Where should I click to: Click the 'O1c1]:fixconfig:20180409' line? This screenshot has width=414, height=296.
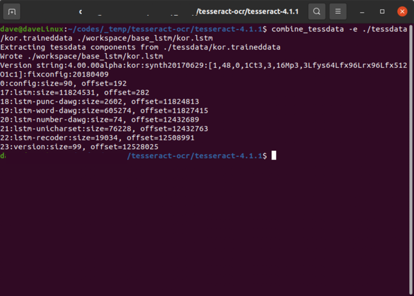(x=54, y=74)
